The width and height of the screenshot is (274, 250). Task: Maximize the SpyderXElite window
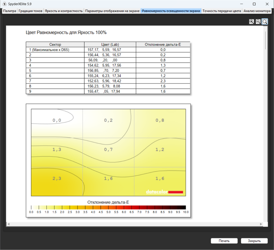[x=254, y=4]
